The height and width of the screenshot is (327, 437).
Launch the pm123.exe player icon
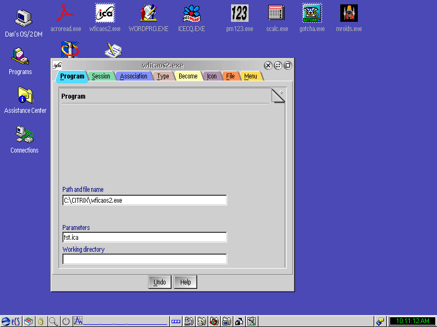point(240,13)
